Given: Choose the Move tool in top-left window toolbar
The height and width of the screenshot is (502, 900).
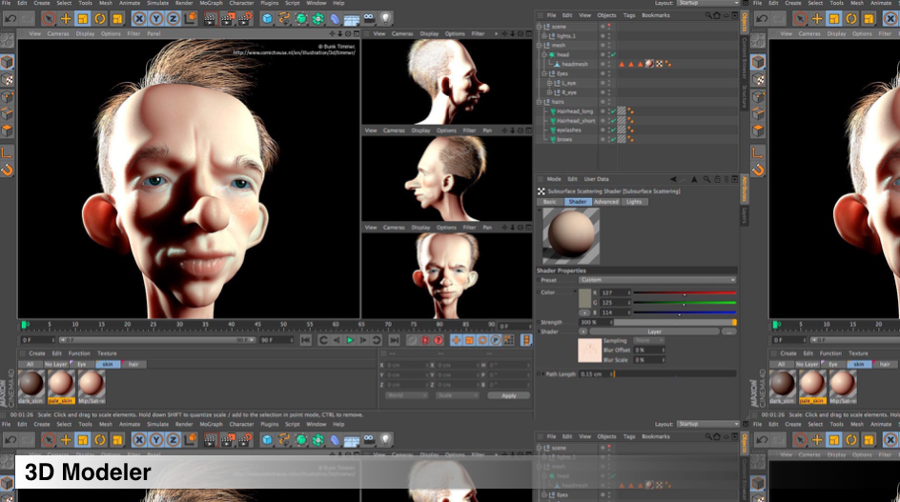Looking at the screenshot, I should click(66, 19).
